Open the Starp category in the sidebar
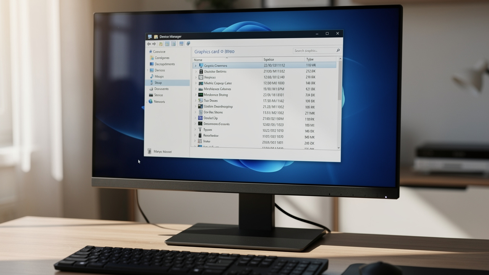The image size is (489, 275). pos(158,82)
